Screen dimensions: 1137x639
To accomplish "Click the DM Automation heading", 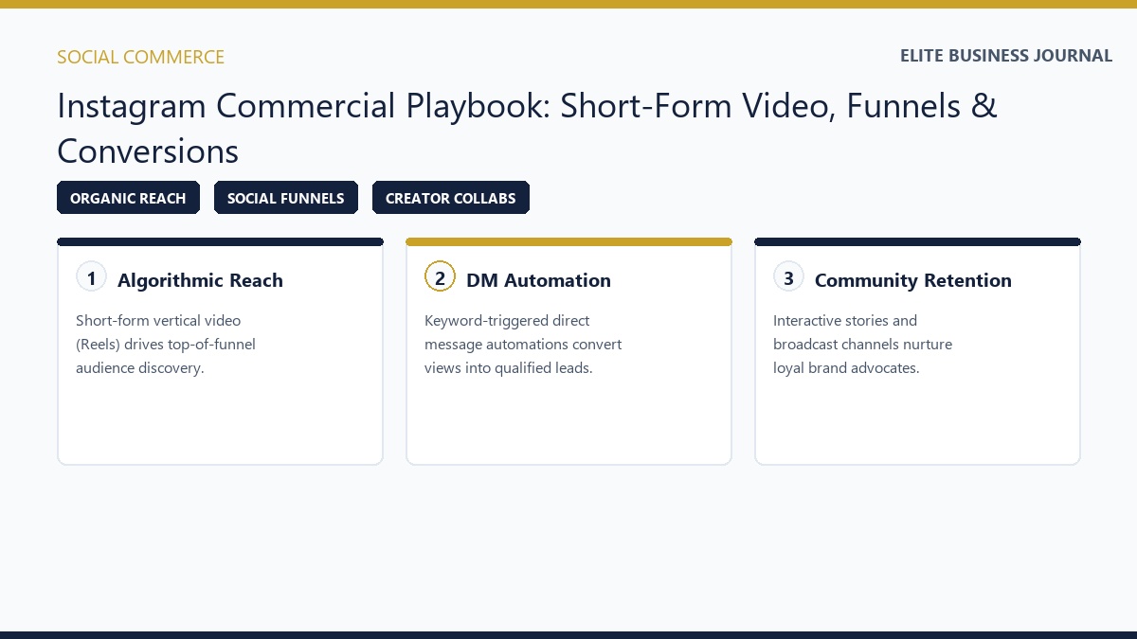I will [538, 280].
